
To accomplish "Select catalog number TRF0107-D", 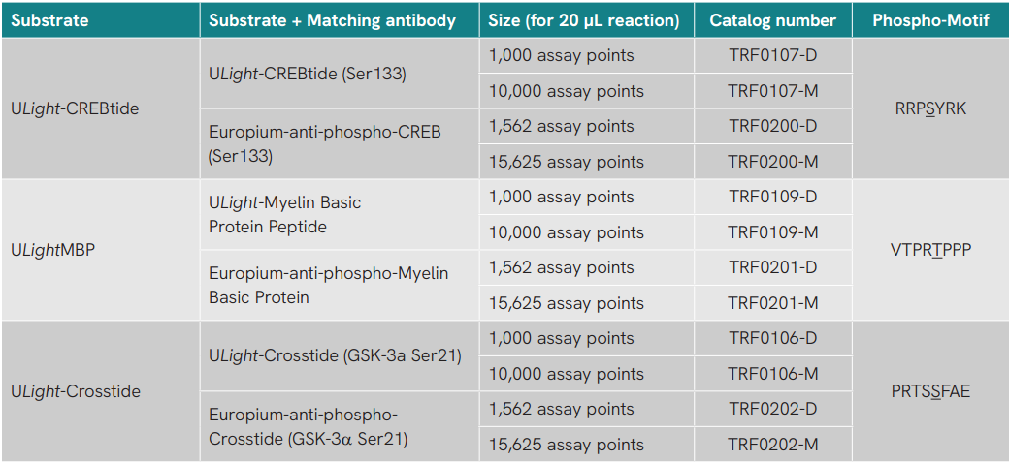I will pos(773,56).
